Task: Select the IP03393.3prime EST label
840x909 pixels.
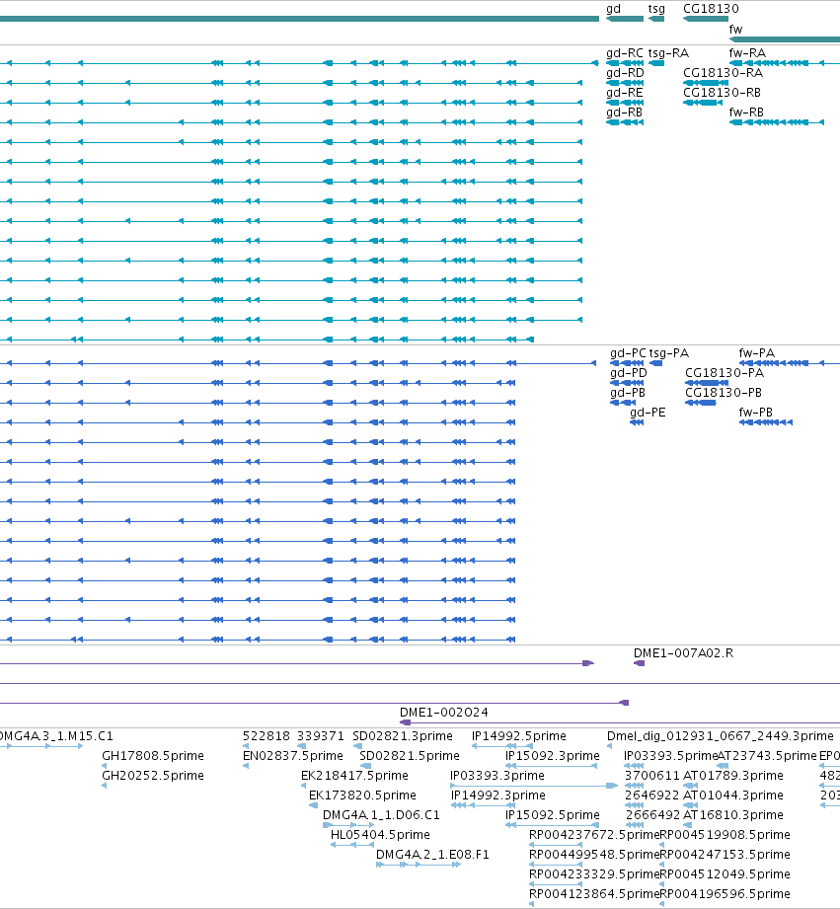Action: [497, 776]
